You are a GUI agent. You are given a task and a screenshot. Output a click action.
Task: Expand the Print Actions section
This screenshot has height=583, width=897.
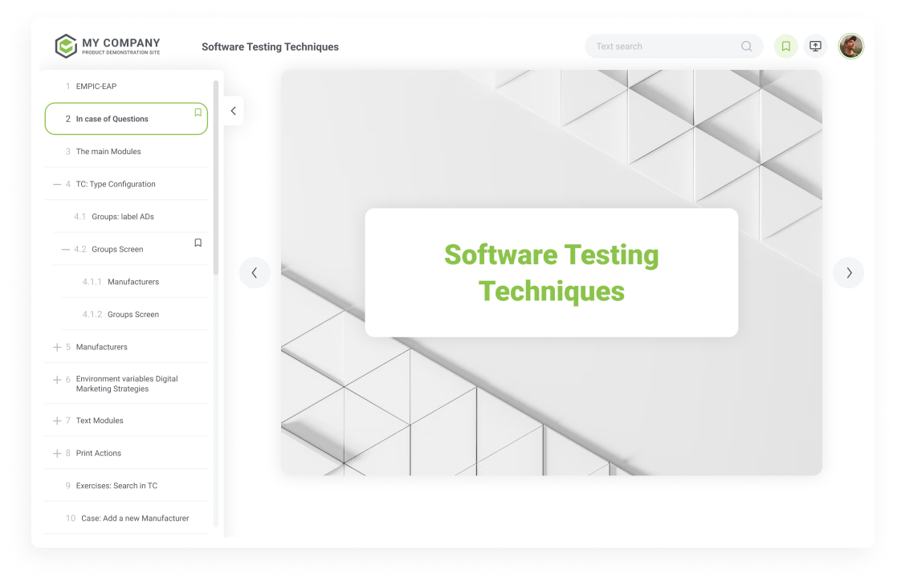(x=57, y=454)
